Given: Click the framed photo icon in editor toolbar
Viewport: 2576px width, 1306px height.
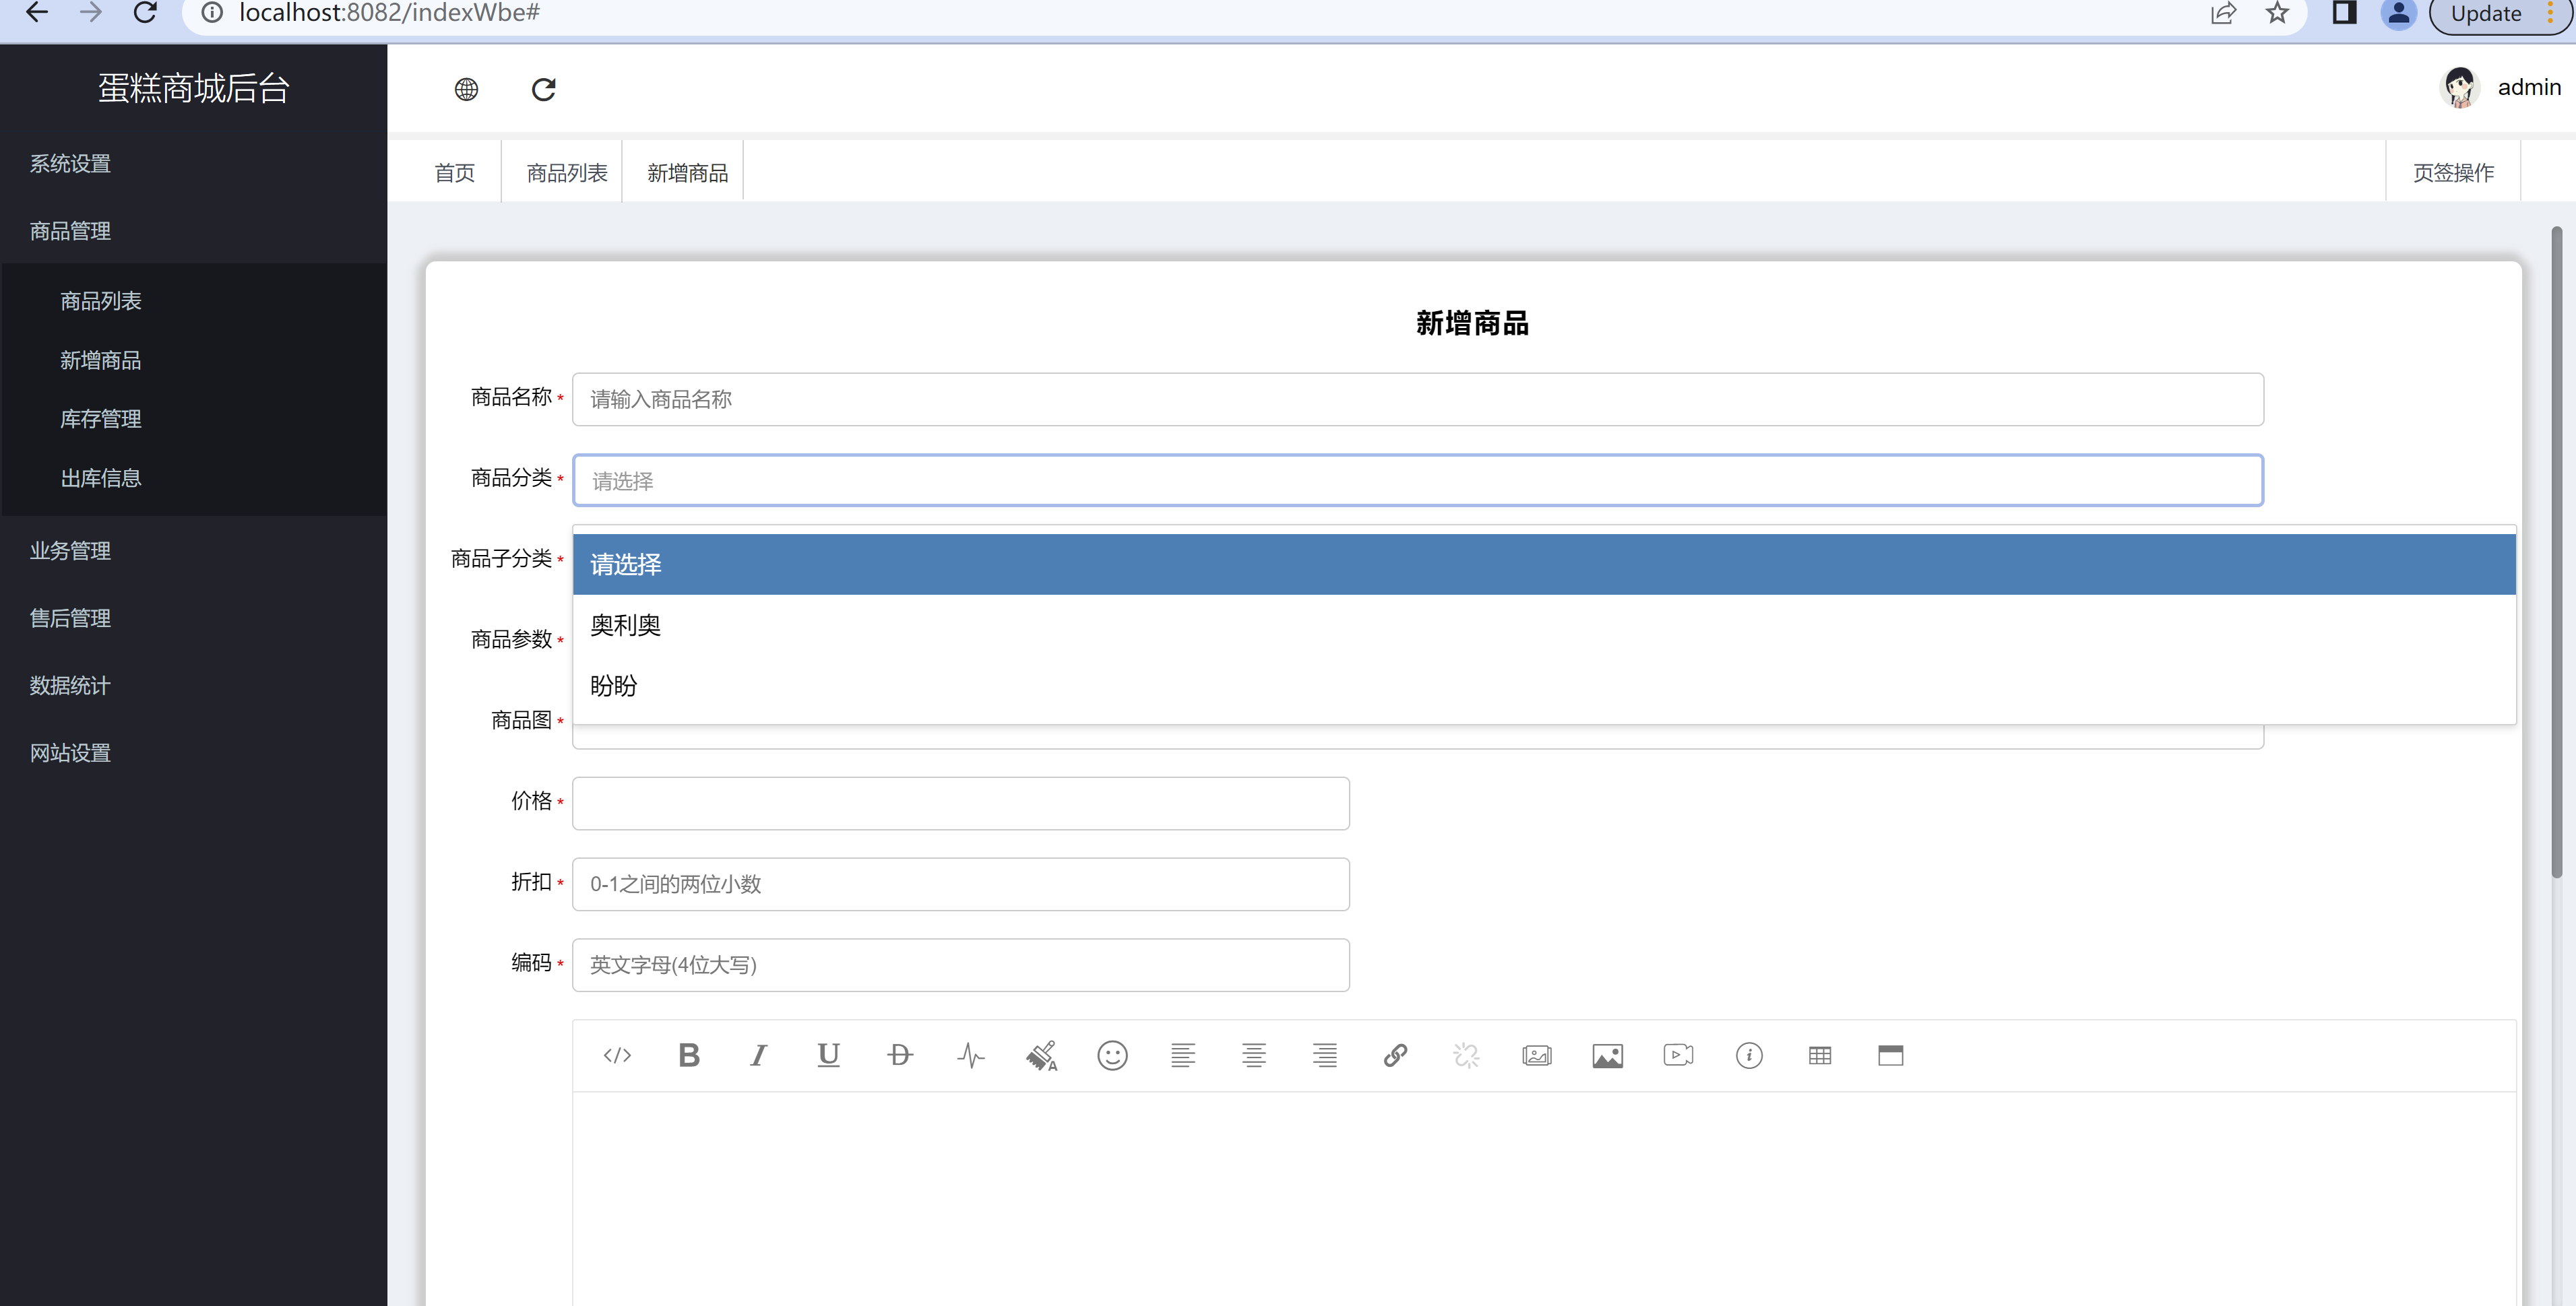Looking at the screenshot, I should 1537,1055.
